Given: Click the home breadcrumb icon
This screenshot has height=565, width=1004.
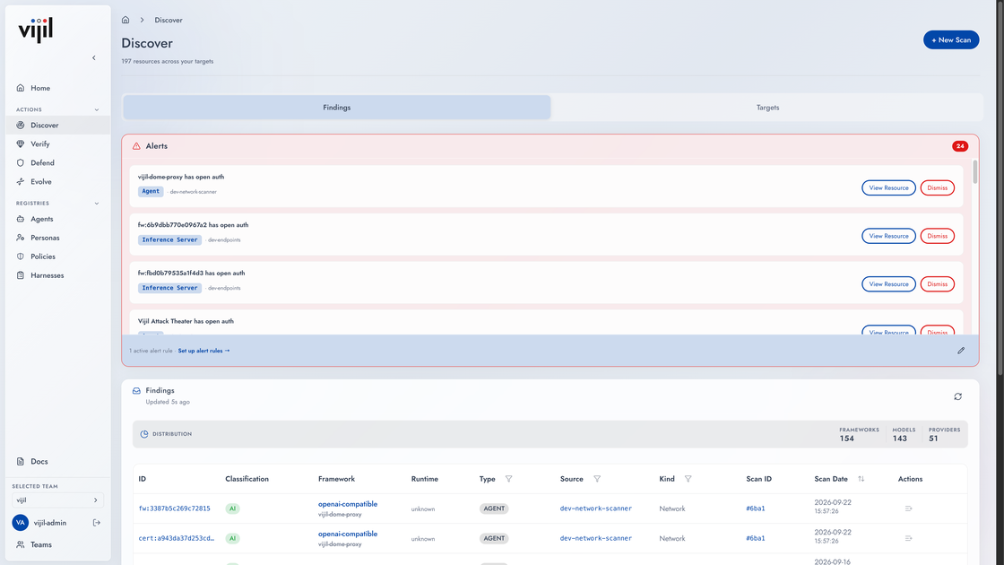Looking at the screenshot, I should (125, 20).
